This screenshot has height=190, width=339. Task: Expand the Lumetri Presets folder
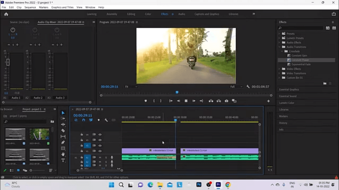coord(279,38)
